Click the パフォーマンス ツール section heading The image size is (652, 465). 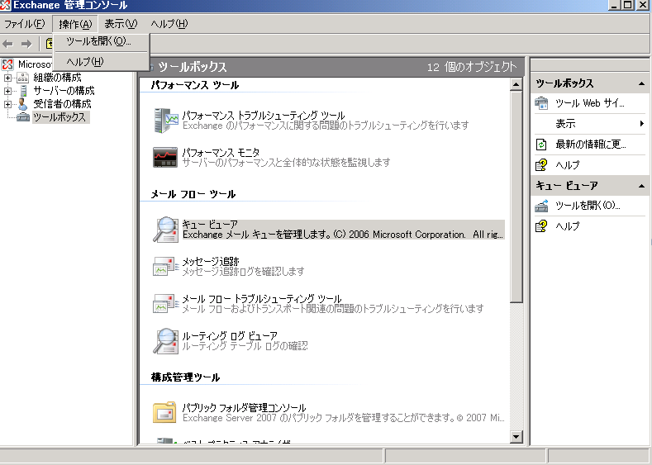click(x=195, y=85)
